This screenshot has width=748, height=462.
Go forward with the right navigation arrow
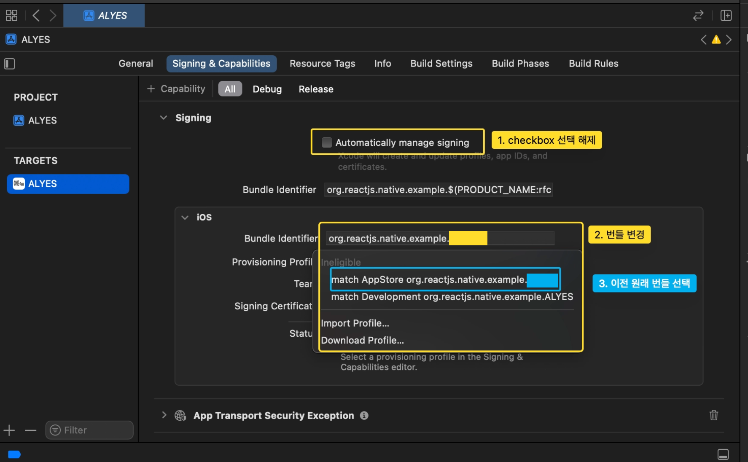coord(52,16)
